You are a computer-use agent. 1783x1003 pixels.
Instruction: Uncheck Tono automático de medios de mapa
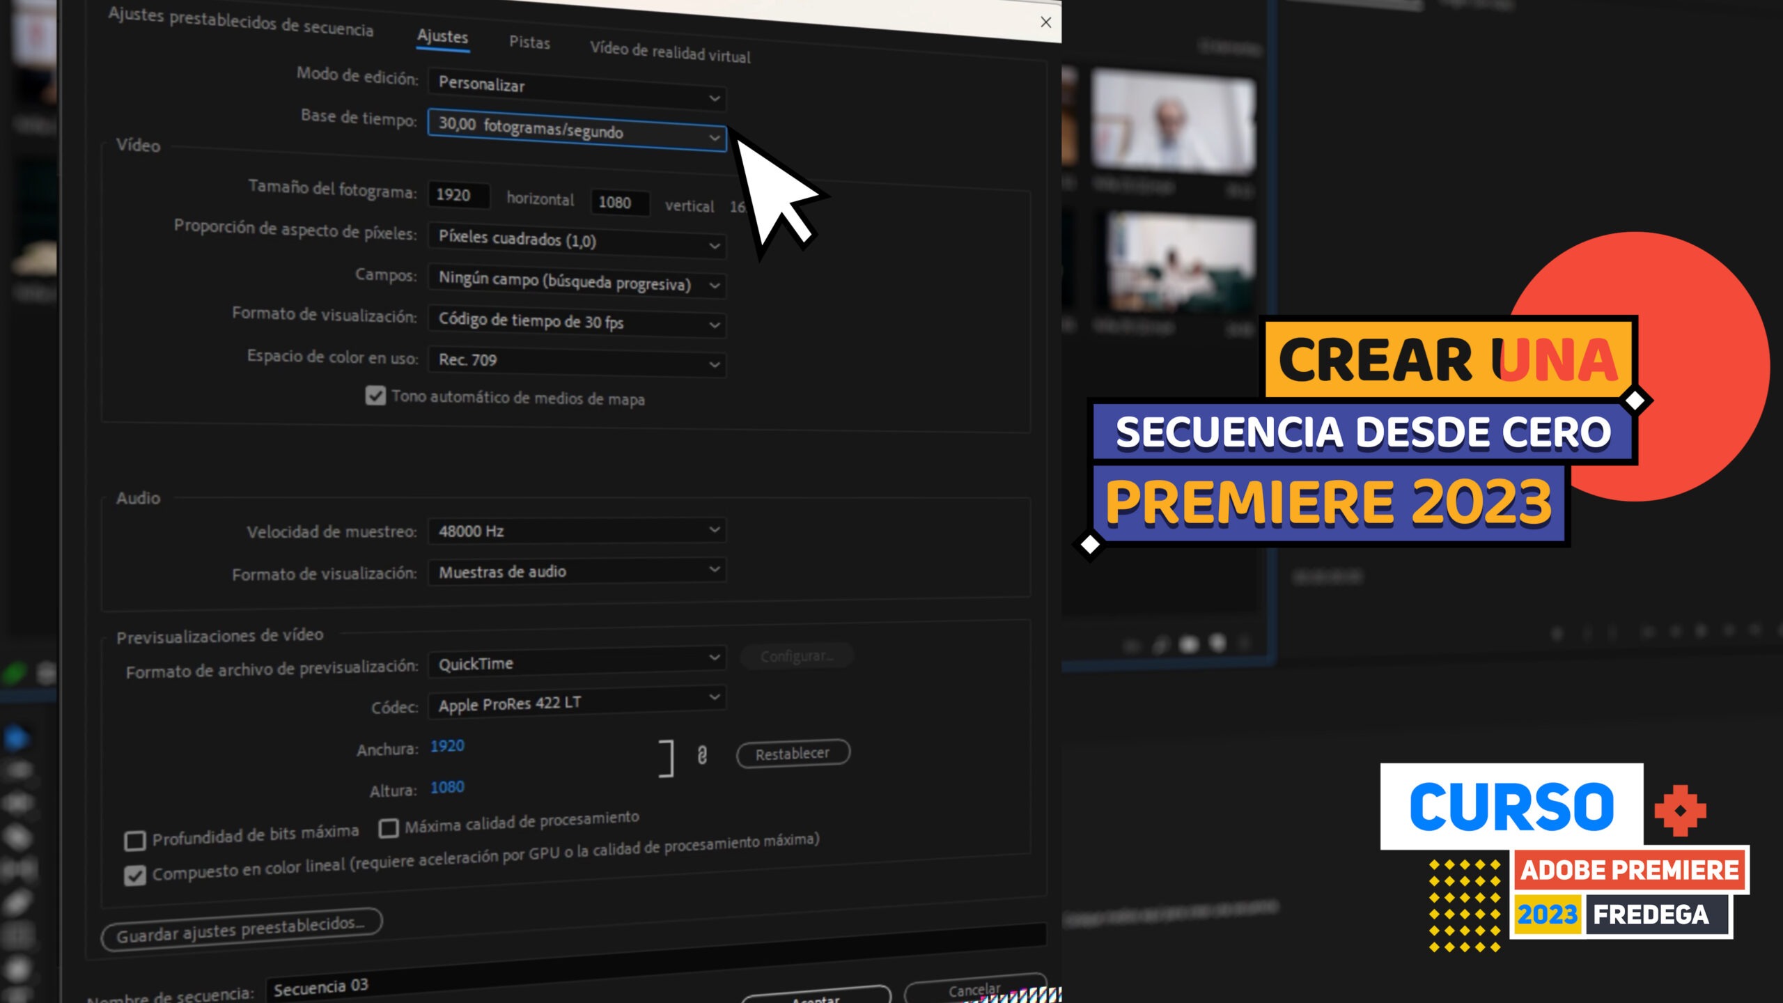tap(375, 396)
